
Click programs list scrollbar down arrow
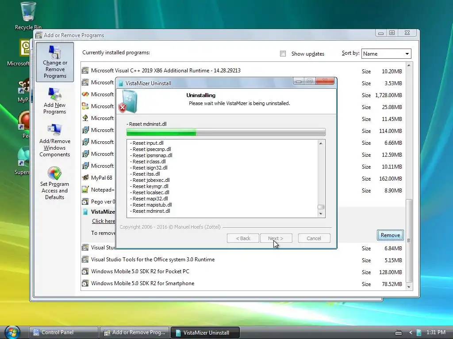pos(409,287)
